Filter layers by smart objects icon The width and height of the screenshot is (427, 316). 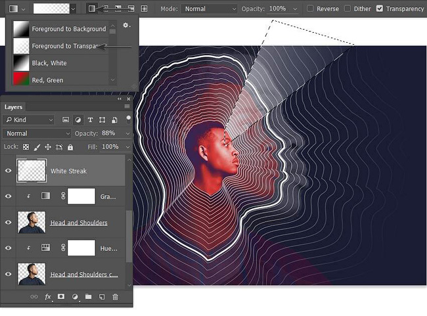pos(115,120)
